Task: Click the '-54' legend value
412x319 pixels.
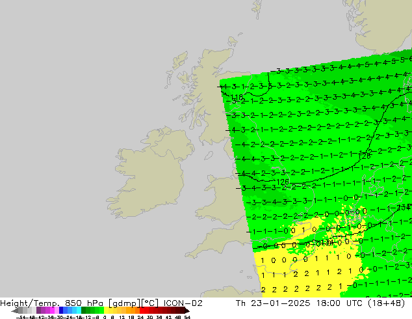Action: 21,318
